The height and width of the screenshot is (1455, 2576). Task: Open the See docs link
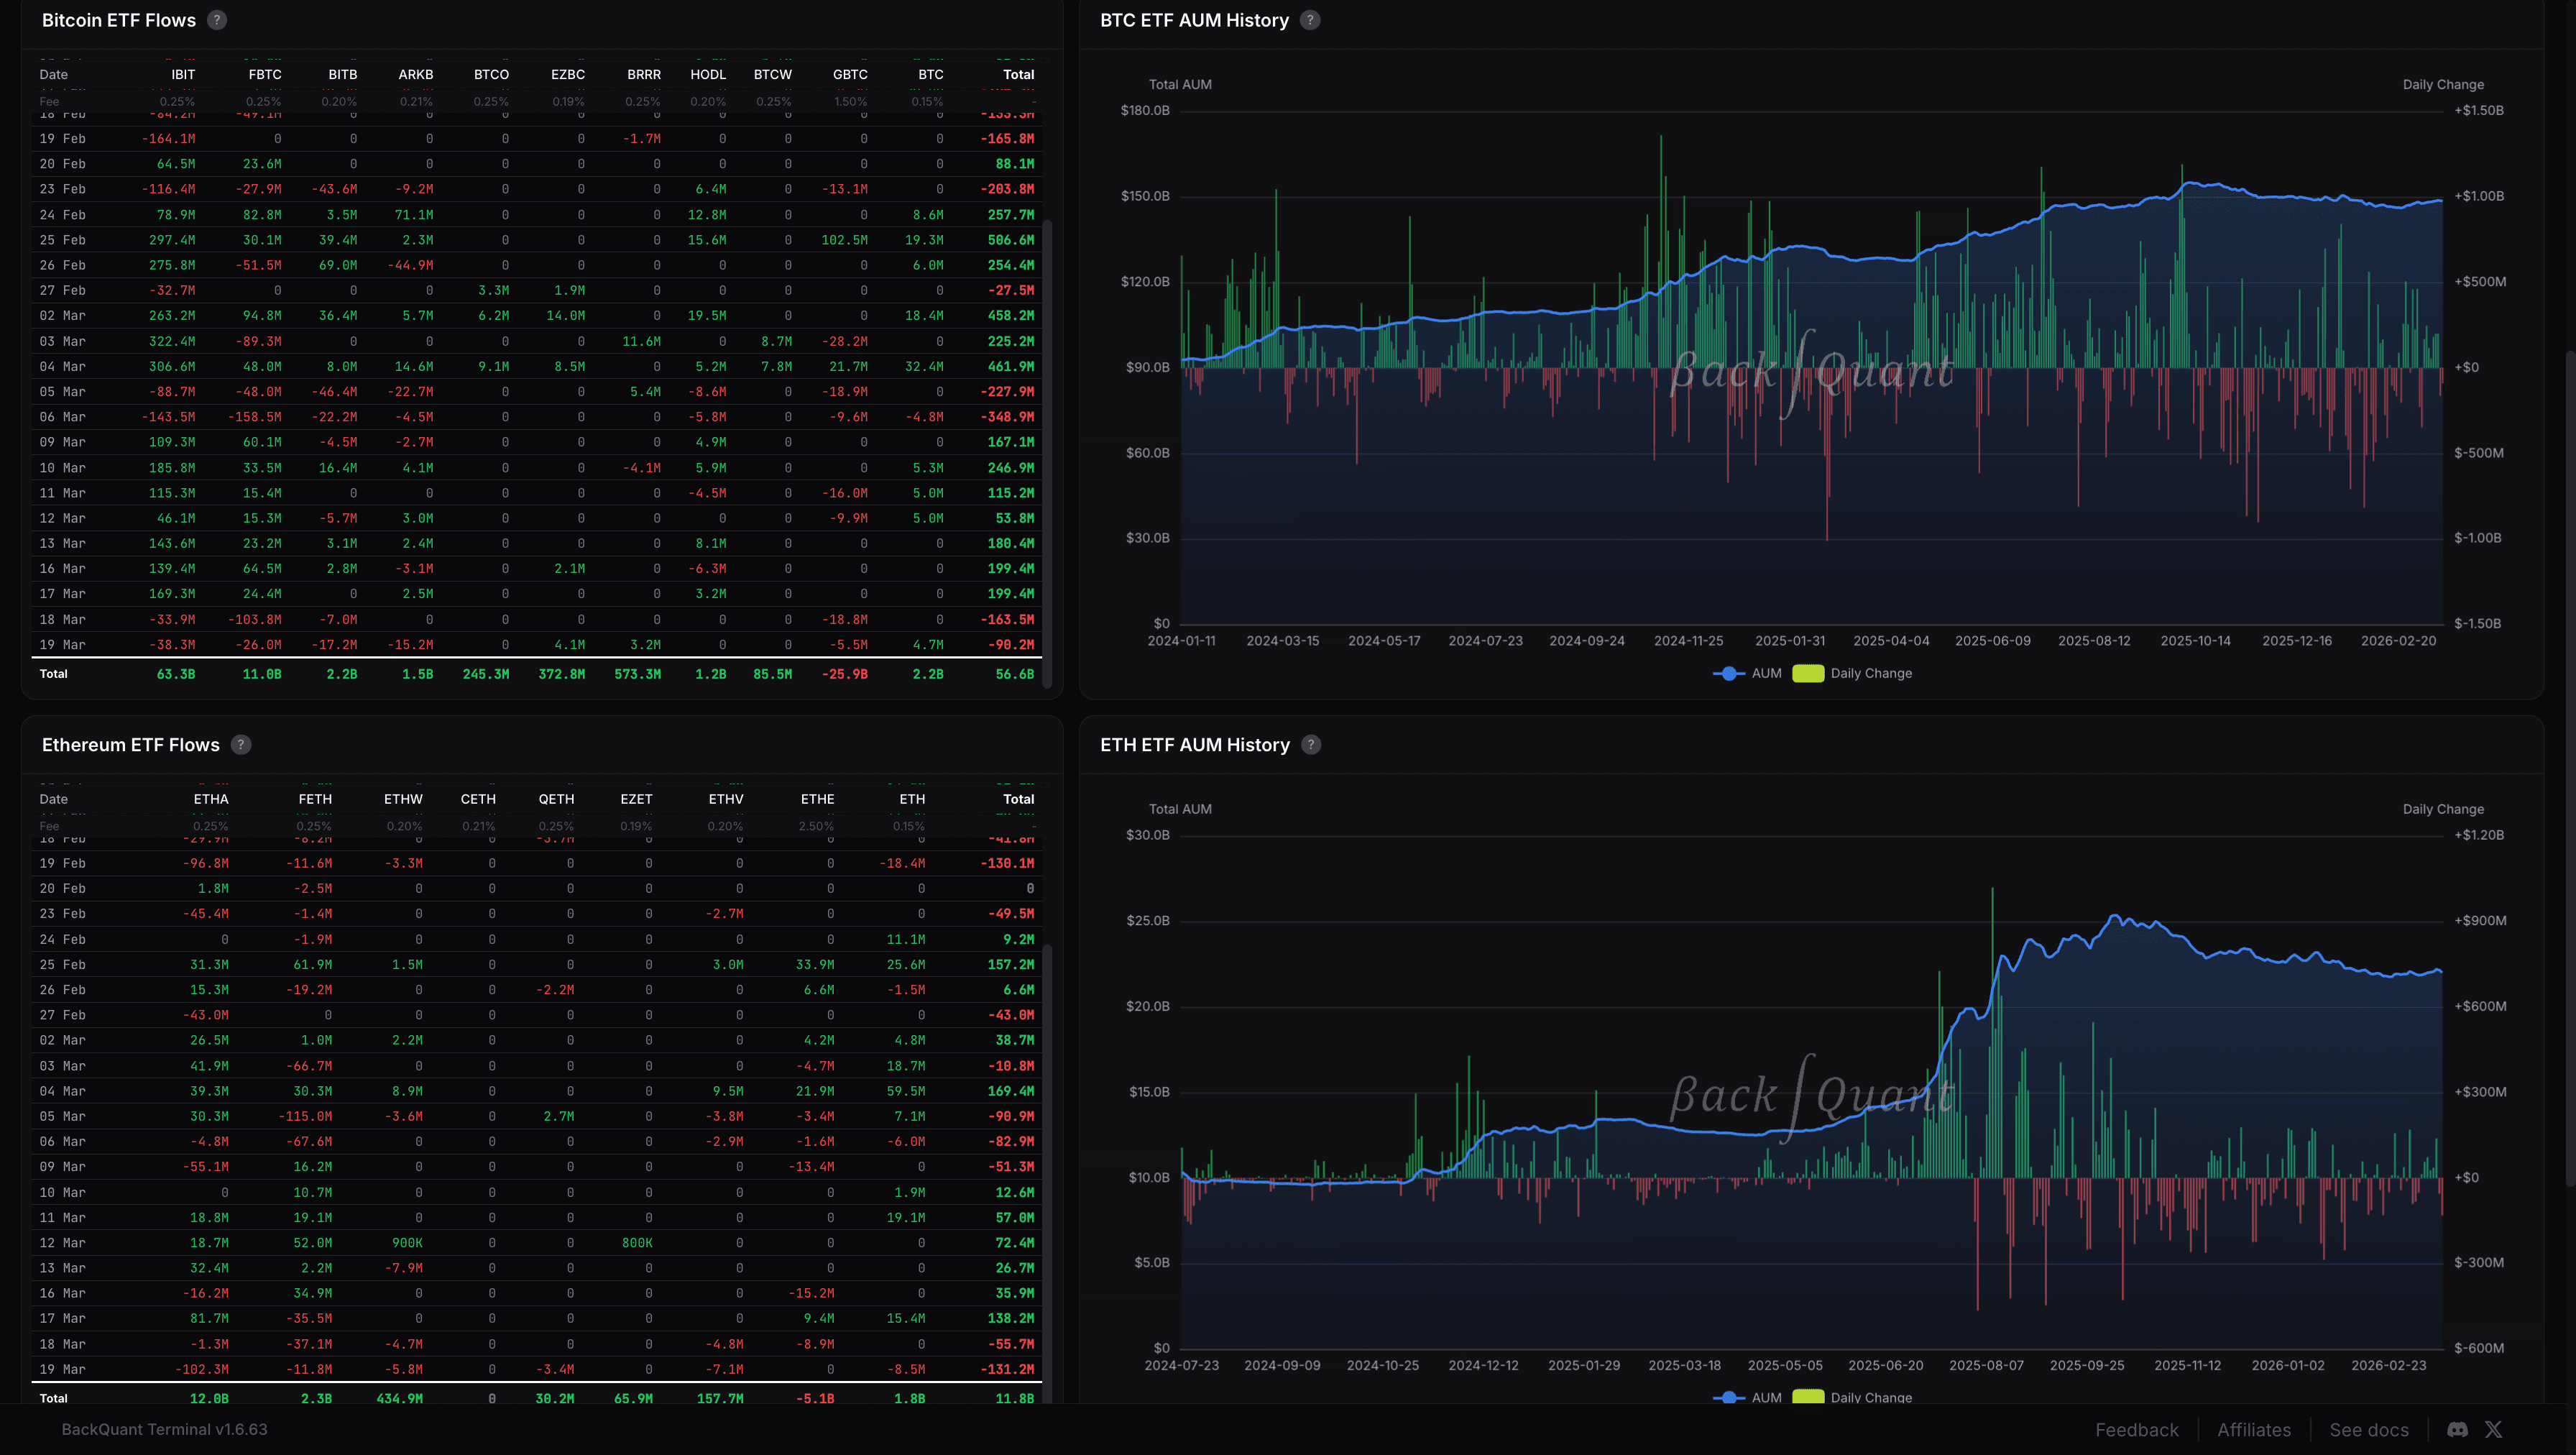click(x=2368, y=1429)
